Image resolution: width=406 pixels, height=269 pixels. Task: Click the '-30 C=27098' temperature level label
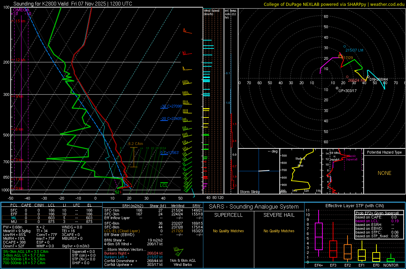pyautogui.click(x=171, y=106)
